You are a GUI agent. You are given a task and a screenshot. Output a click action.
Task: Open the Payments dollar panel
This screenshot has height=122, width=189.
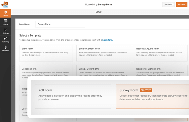click(x=6, y=49)
